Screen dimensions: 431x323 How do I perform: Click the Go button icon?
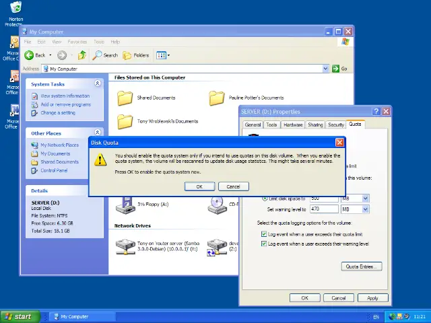pos(335,69)
